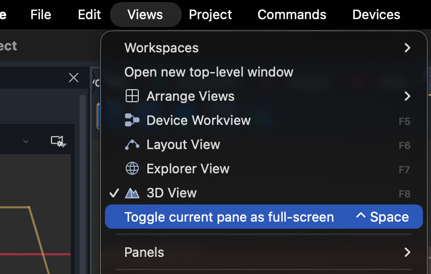Expand the Workspaces submenu arrow
The image size is (431, 274).
tap(407, 48)
